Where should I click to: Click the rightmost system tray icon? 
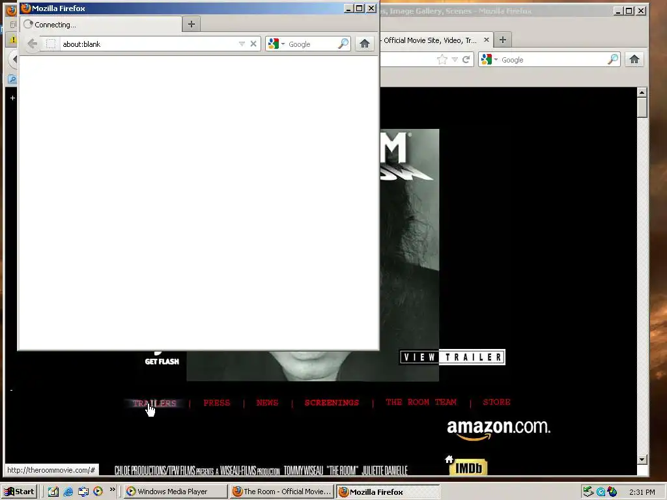pyautogui.click(x=612, y=492)
